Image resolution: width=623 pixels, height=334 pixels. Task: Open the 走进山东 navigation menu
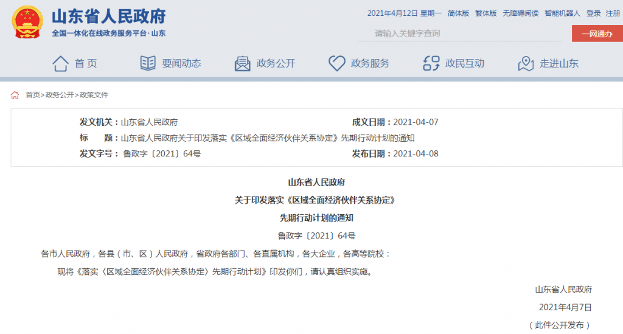(x=559, y=63)
